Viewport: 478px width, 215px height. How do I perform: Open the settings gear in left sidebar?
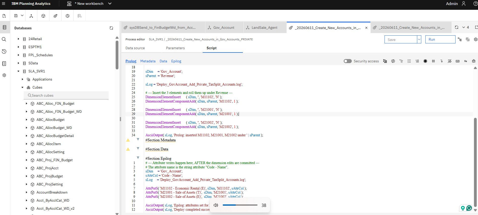tap(4, 75)
